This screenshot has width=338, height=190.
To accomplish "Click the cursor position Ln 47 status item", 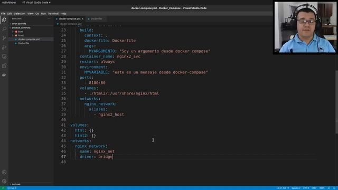I will (283, 188).
